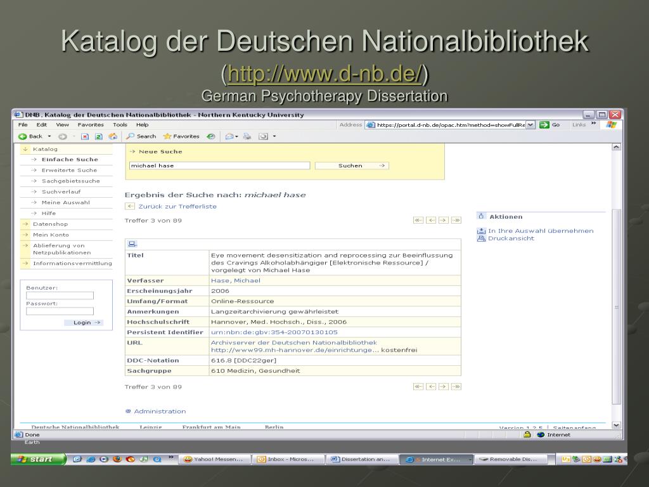Screen dimensions: 649x487
Task: Collapse the Katalog section in the sidebar
Action: tap(25, 149)
